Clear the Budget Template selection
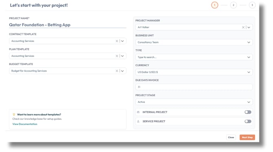 tap(117, 71)
